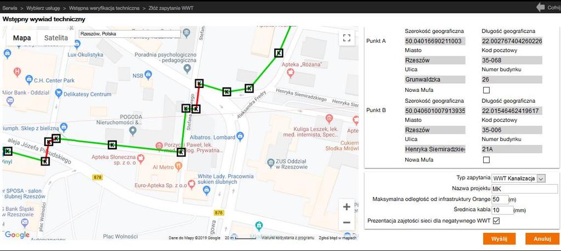The width and height of the screenshot is (561, 251).
Task: Click the Lux-Okulistyka map pin
Action: pyautogui.click(x=78, y=44)
